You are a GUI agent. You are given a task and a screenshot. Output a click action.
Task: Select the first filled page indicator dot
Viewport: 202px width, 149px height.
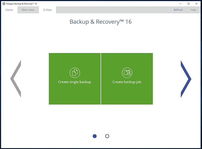[x=95, y=136]
